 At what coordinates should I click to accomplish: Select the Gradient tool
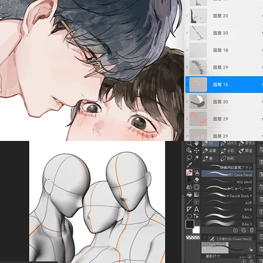[197, 195]
